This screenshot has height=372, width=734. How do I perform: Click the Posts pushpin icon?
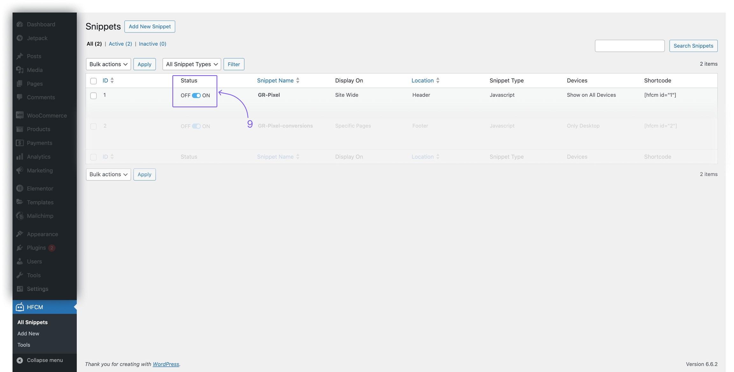click(x=20, y=56)
